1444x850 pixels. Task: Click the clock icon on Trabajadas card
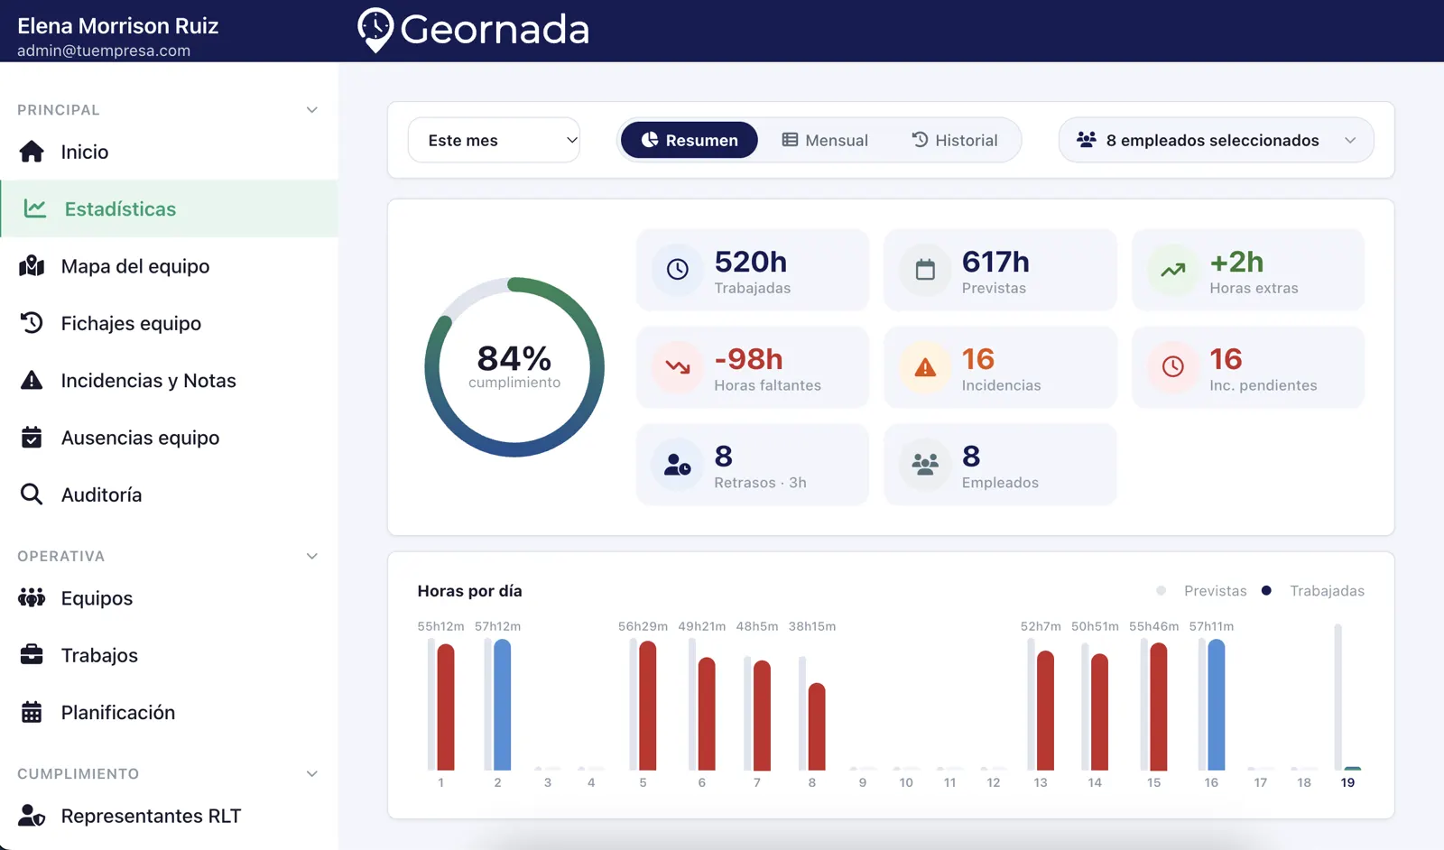pos(678,269)
